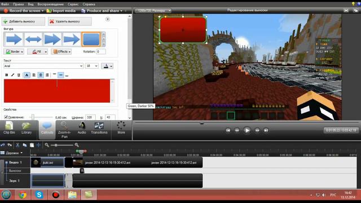This screenshot has width=361, height=203.
Task: Step backward one frame in preview
Action: (237, 130)
